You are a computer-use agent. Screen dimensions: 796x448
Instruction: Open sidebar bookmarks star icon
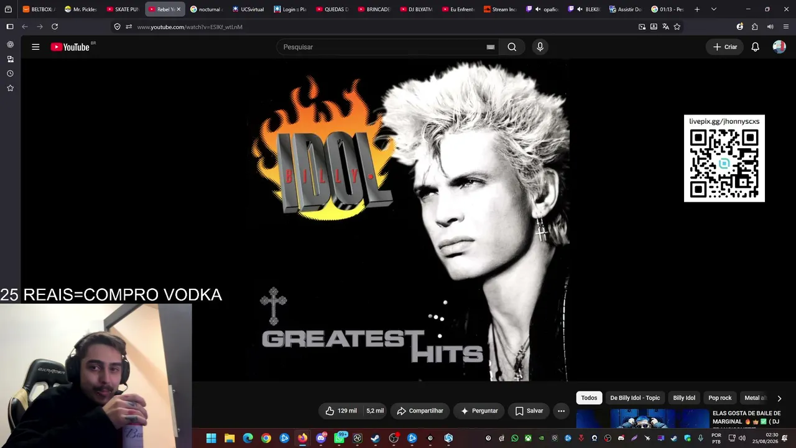[10, 88]
